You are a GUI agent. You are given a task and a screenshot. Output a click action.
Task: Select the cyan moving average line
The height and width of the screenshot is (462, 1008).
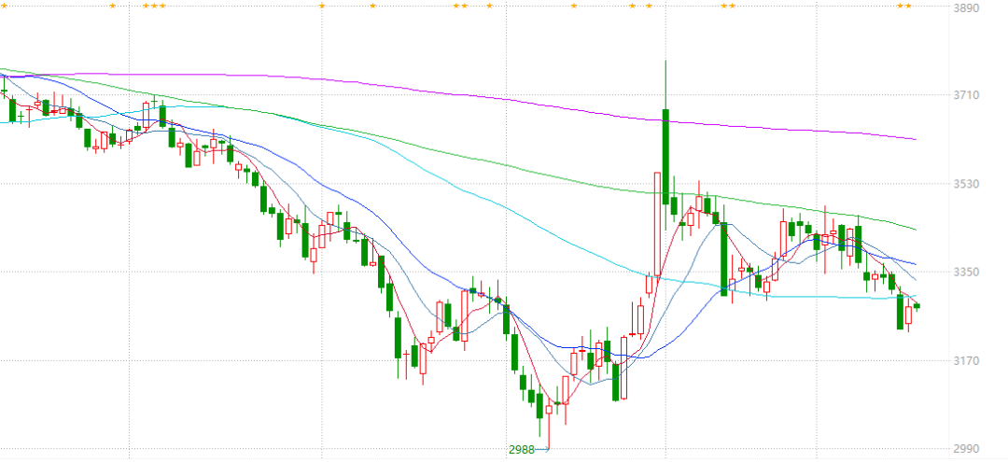pyautogui.click(x=467, y=192)
